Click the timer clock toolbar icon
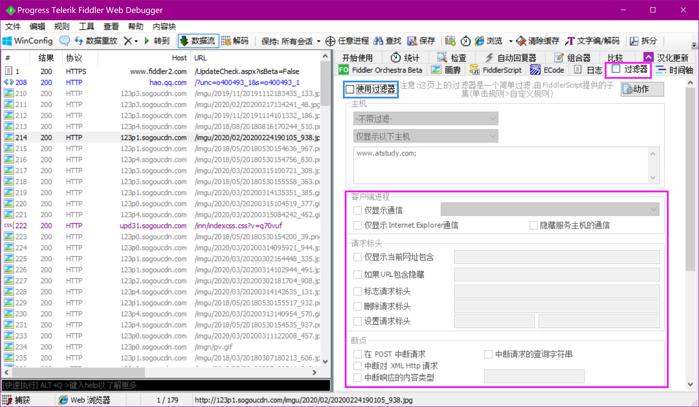This screenshot has height=407, width=699. click(465, 41)
